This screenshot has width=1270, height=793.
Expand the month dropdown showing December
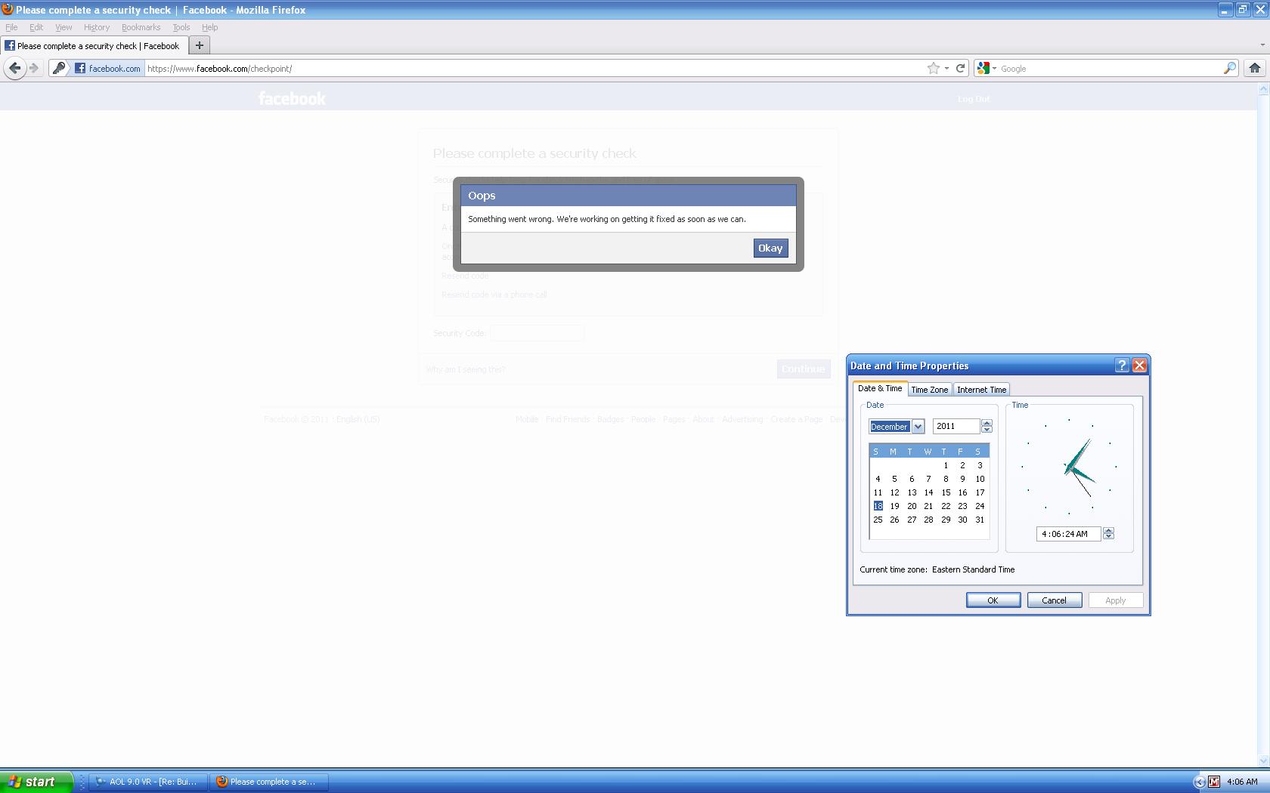point(918,427)
